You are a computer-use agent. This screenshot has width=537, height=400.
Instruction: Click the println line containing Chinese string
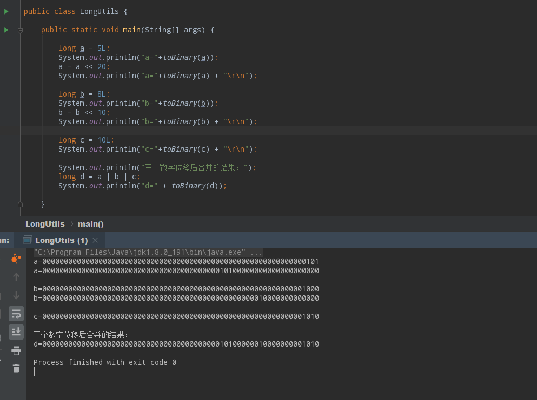157,167
